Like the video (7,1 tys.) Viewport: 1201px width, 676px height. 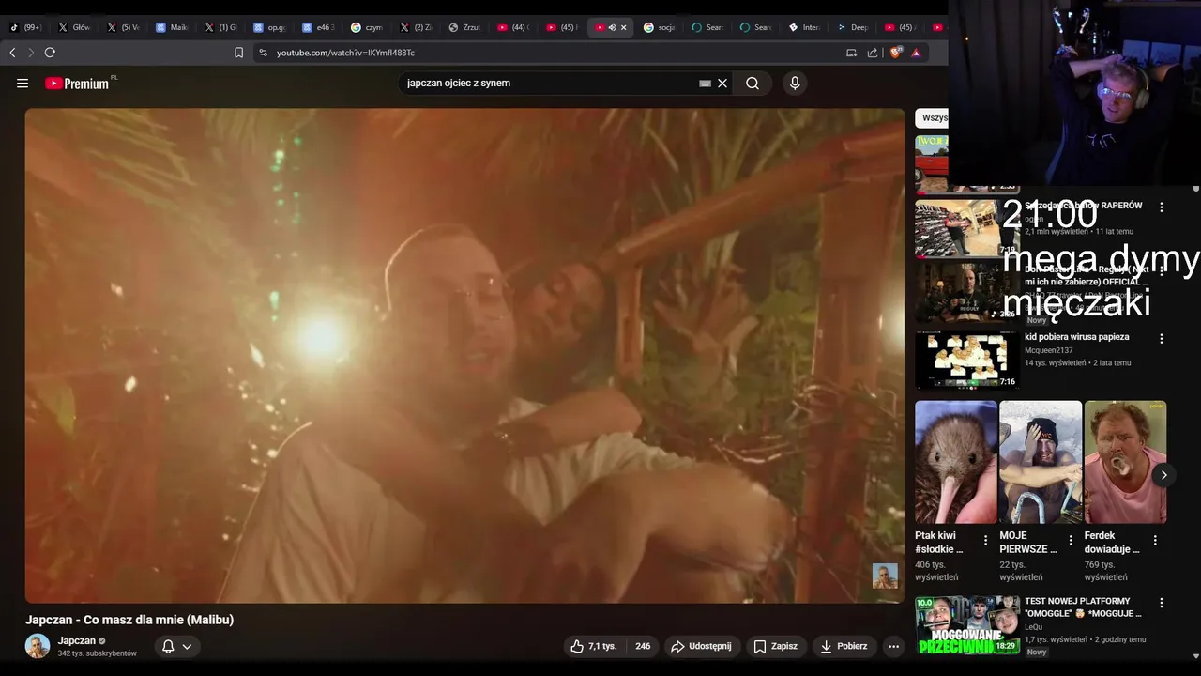coord(593,646)
